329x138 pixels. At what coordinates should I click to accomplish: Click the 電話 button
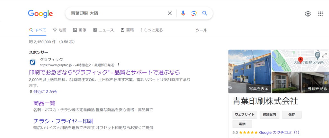pyautogui.click(x=242, y=124)
